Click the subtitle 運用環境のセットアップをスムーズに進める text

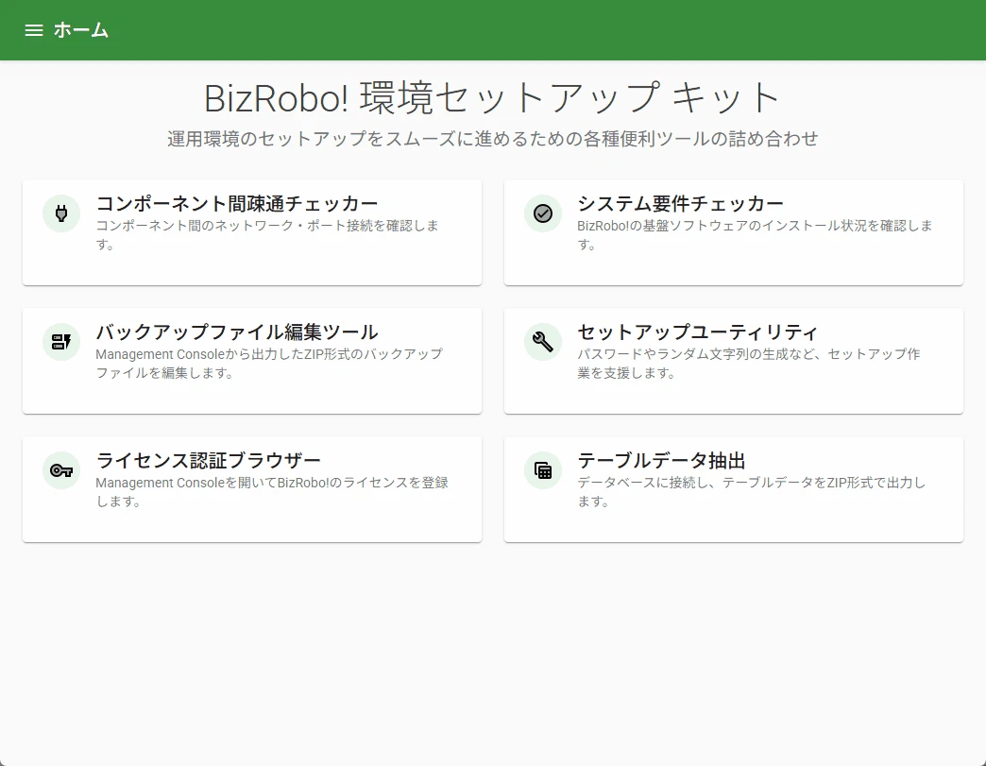click(x=492, y=139)
